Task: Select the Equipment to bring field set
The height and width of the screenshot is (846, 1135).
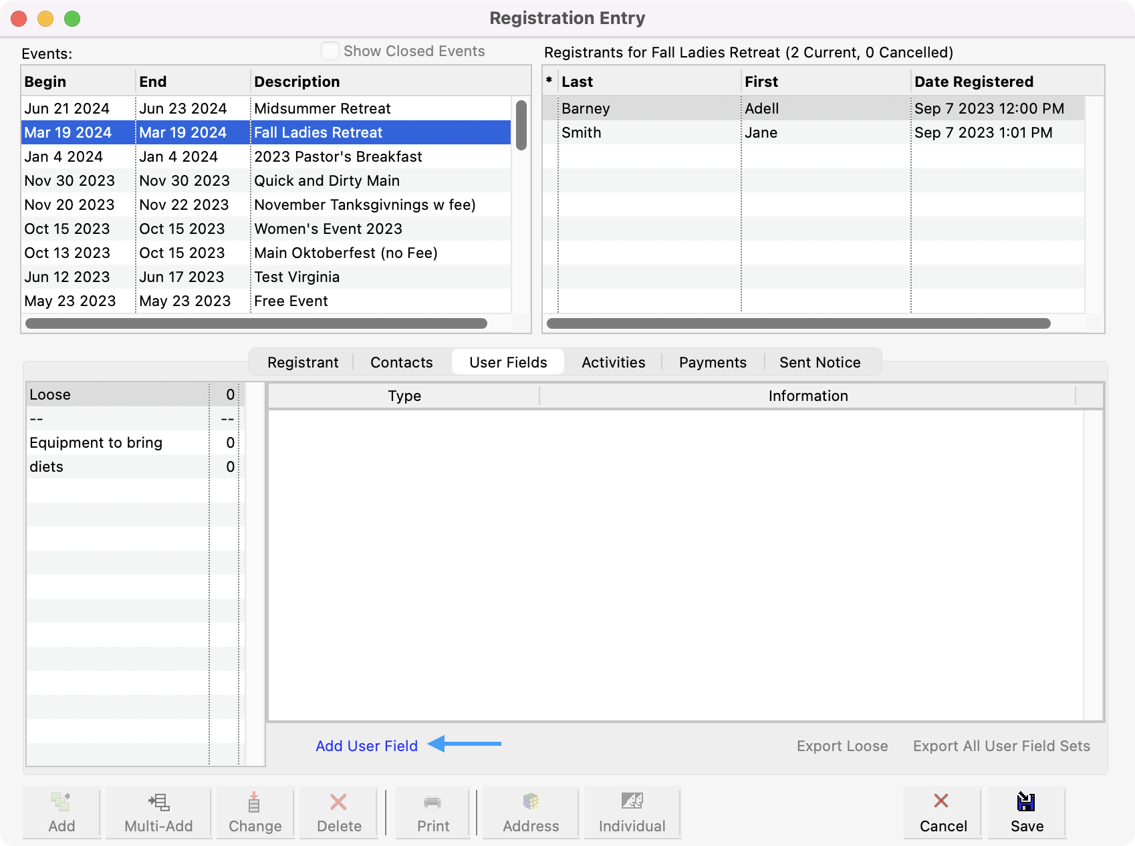Action: pos(96,442)
